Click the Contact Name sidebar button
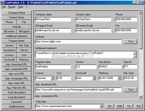 pyautogui.click(x=17, y=18)
